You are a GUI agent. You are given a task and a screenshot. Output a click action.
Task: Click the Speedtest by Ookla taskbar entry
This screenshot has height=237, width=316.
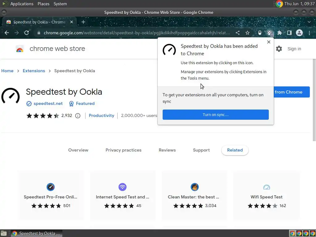click(36, 233)
